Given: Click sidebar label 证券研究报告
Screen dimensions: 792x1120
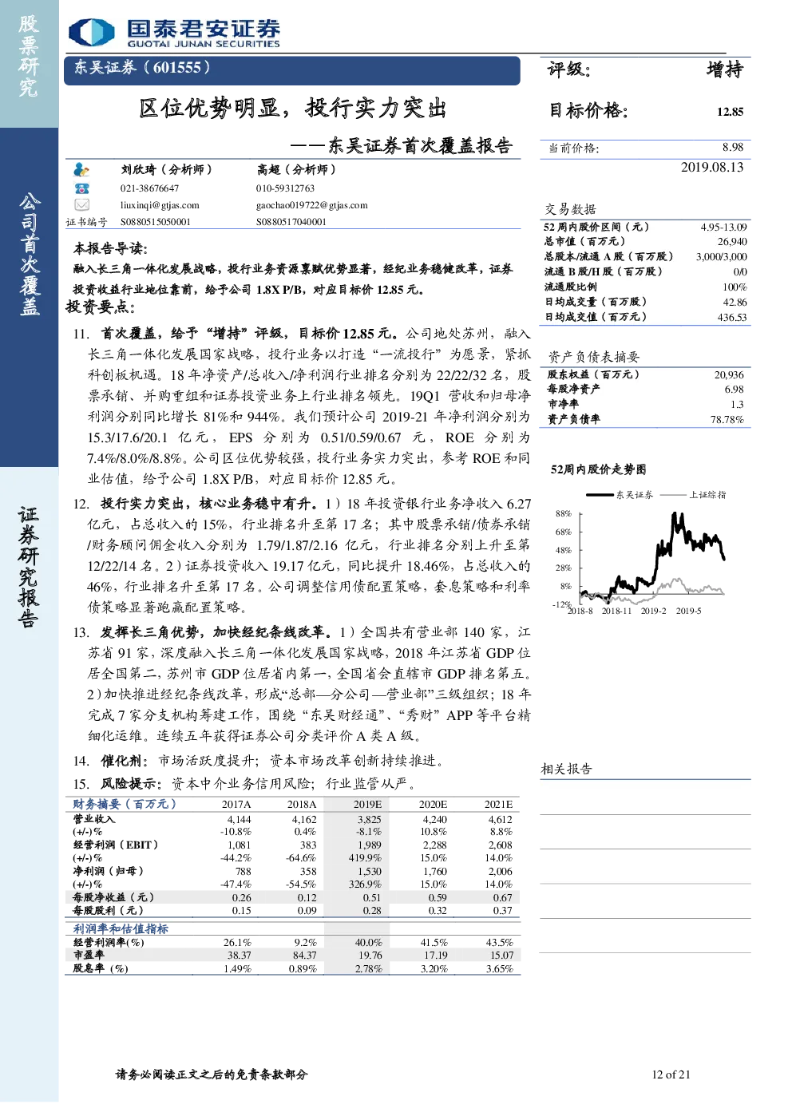Looking at the screenshot, I should (x=28, y=567).
